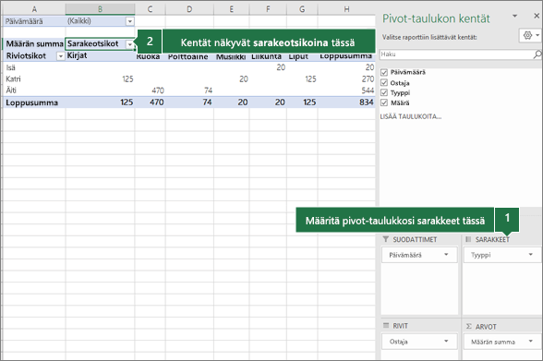Image resolution: width=543 pixels, height=361 pixels.
Task: Select the Päivämäärä label cell in A1
Action: tap(34, 21)
